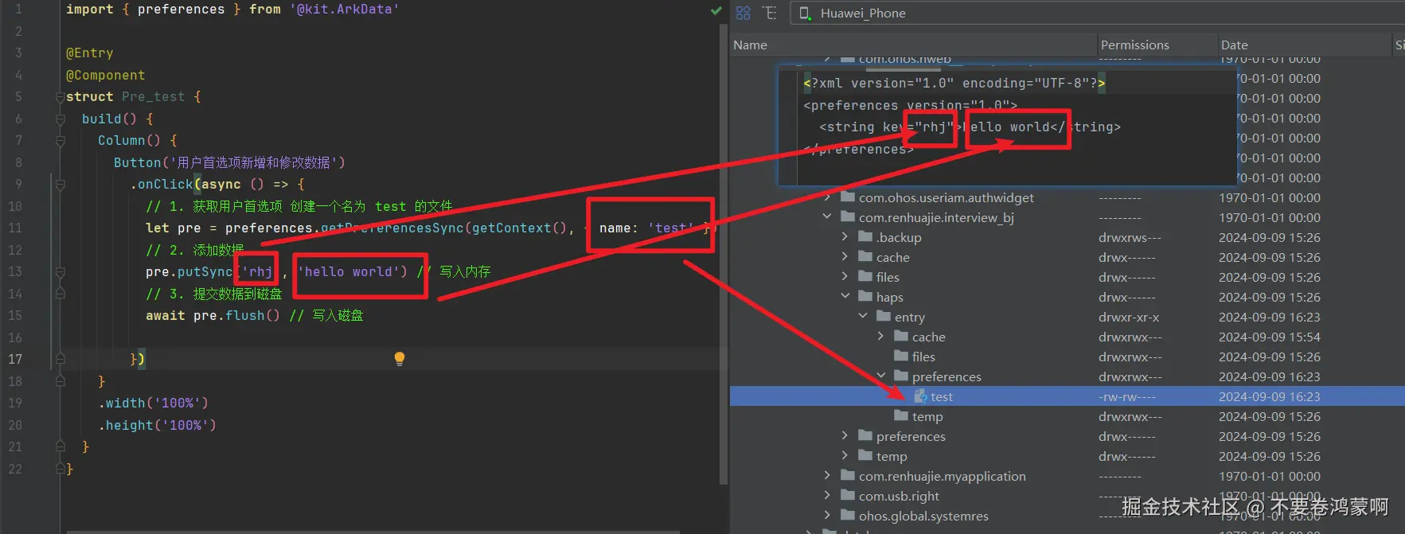Screen dimensions: 1405x534
Task: Click drwxr-xr-x permission of entry row
Action: 1129,317
